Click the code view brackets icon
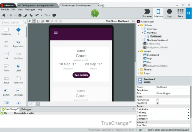This screenshot has width=193, height=132. point(133,21)
